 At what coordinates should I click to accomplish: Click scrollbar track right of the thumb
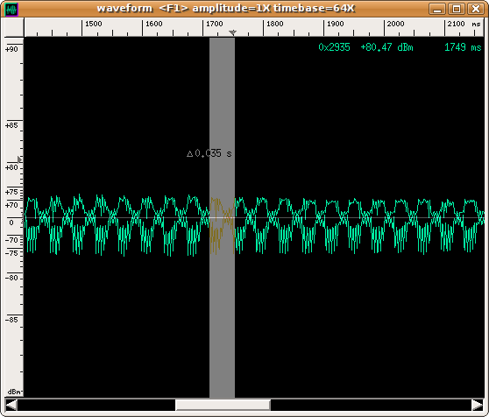click(371, 405)
